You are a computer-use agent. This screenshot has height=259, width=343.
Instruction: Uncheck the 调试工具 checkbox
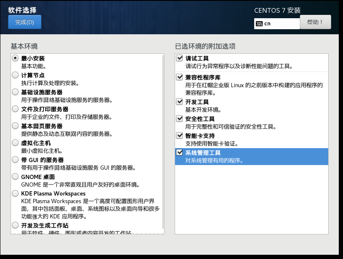pos(179,58)
